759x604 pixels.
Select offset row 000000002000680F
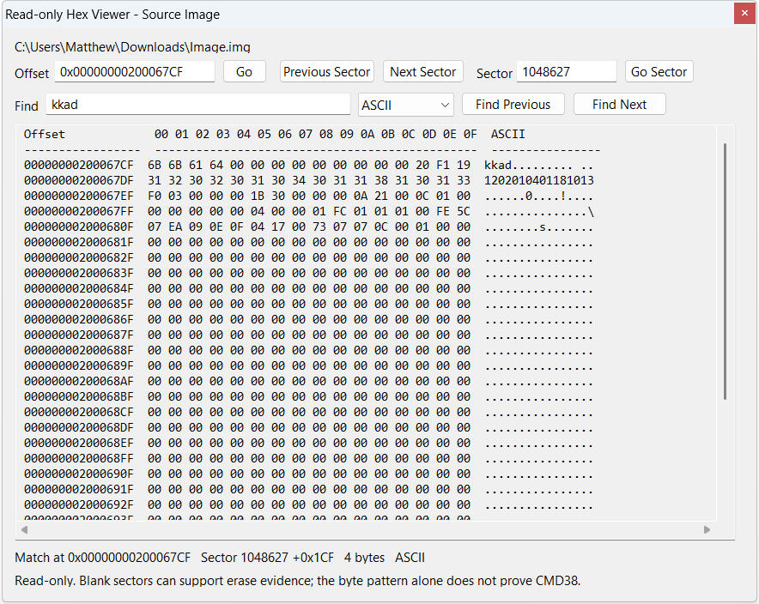(x=309, y=226)
